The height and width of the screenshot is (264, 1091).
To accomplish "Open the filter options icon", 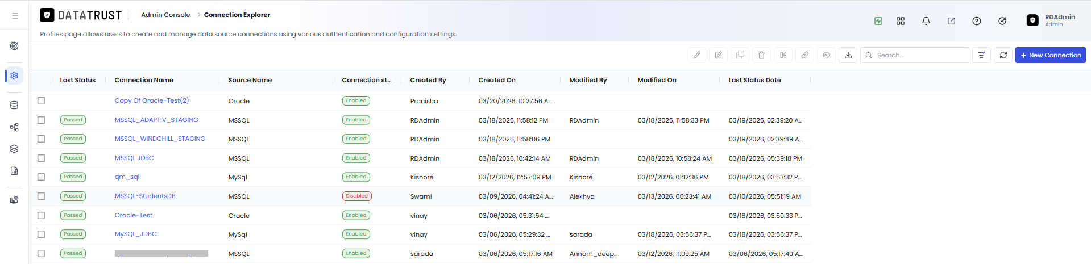I will point(981,55).
